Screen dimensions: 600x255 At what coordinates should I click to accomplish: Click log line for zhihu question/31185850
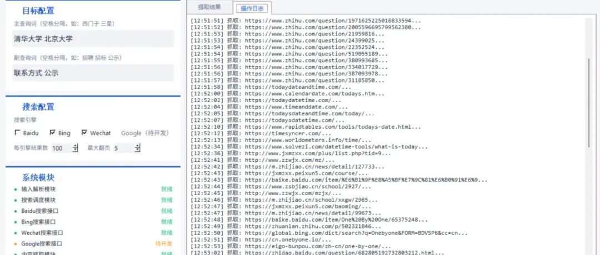pos(287,80)
